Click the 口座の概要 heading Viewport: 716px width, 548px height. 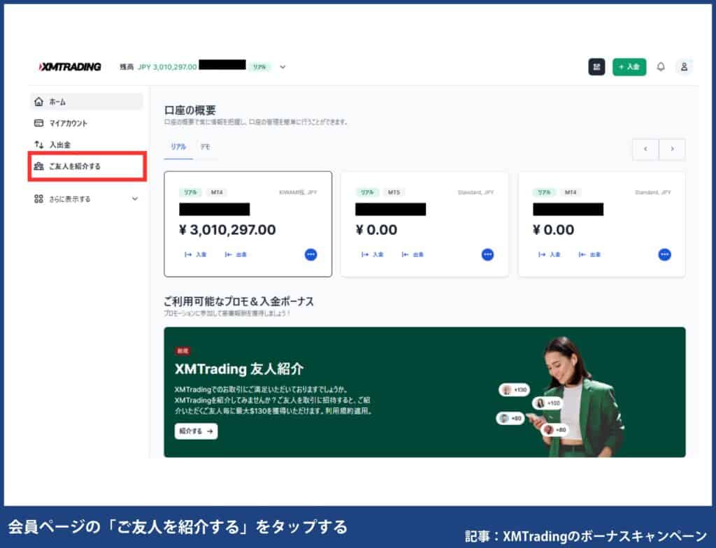point(190,110)
